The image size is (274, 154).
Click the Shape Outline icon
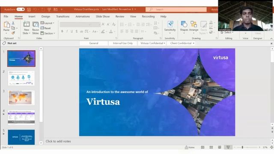pos(211,27)
